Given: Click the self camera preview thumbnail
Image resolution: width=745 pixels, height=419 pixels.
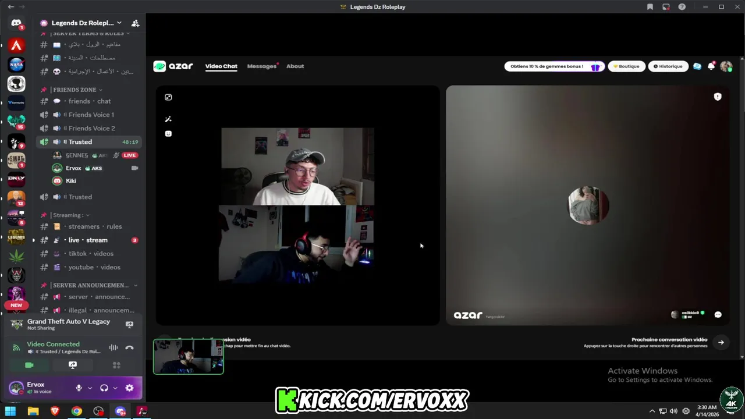Looking at the screenshot, I should 188,356.
